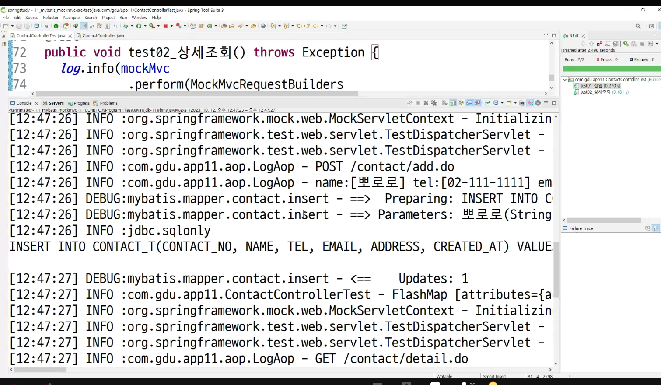This screenshot has height=385, width=661.
Task: Switch to the Problems view tab
Action: (105, 103)
